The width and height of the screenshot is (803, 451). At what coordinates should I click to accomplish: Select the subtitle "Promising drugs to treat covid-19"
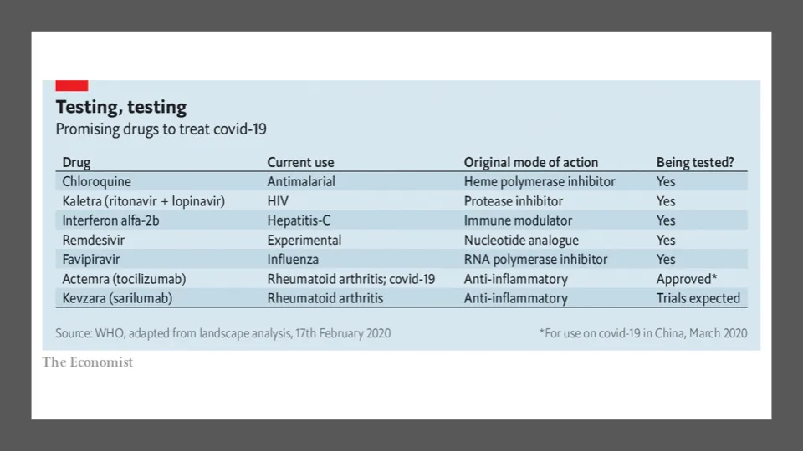point(161,129)
